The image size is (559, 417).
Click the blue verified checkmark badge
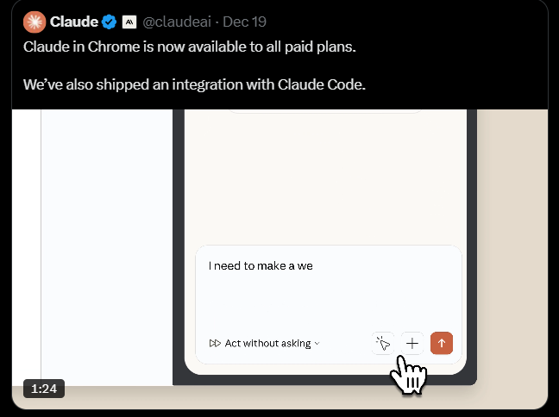tap(110, 22)
